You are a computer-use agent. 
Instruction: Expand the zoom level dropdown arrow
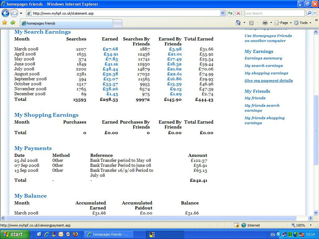point(311,225)
